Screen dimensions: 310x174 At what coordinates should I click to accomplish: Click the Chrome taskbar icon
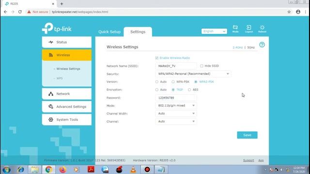(48, 170)
